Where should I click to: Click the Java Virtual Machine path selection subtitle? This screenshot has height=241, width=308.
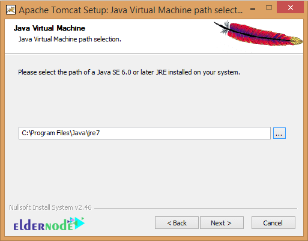[70, 39]
